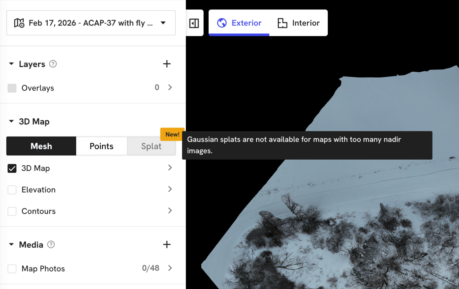Select the Exterior tab
This screenshot has width=459, height=289.
(x=239, y=23)
